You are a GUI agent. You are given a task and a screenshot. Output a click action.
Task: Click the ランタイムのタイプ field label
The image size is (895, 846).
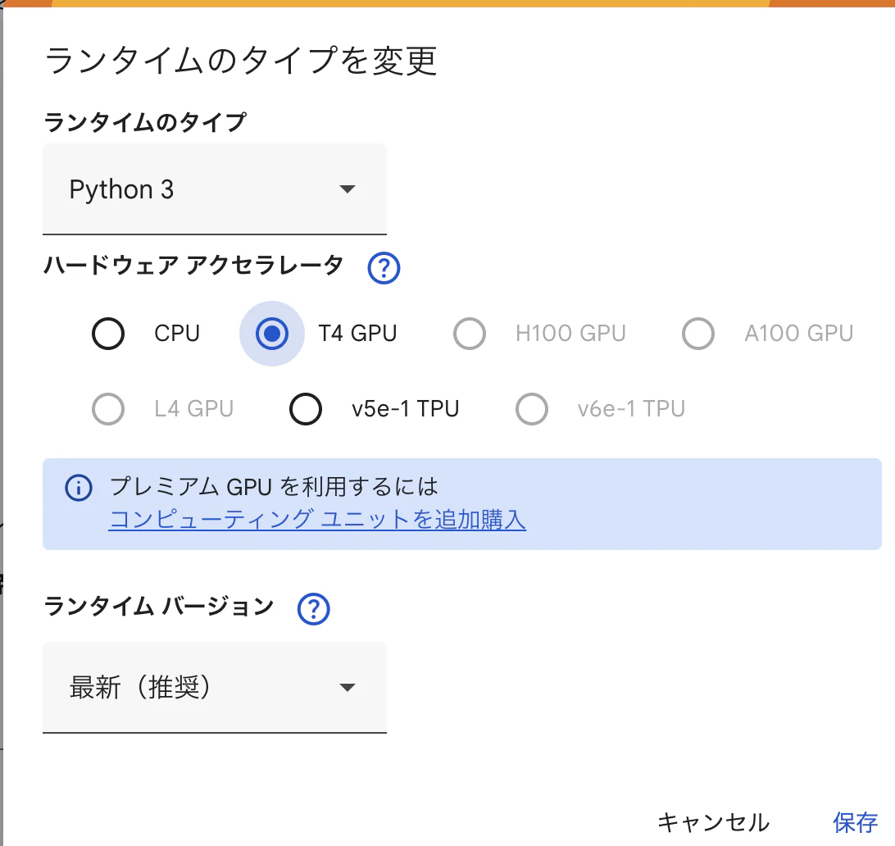129,121
